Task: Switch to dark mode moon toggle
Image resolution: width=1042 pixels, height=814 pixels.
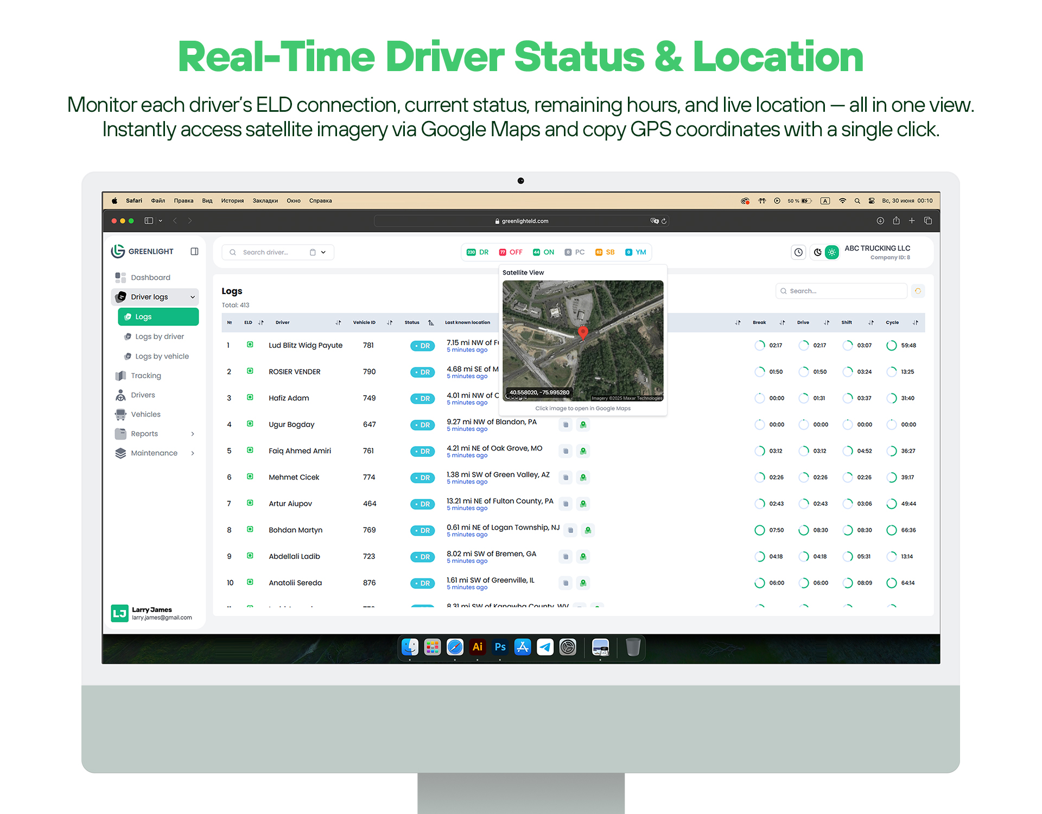Action: pyautogui.click(x=818, y=252)
